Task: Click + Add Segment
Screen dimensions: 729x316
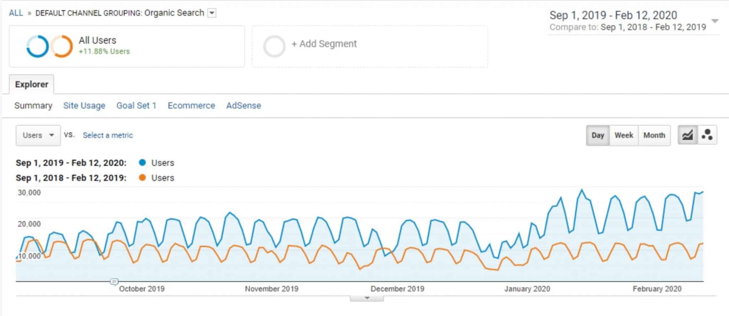Action: pyautogui.click(x=324, y=44)
